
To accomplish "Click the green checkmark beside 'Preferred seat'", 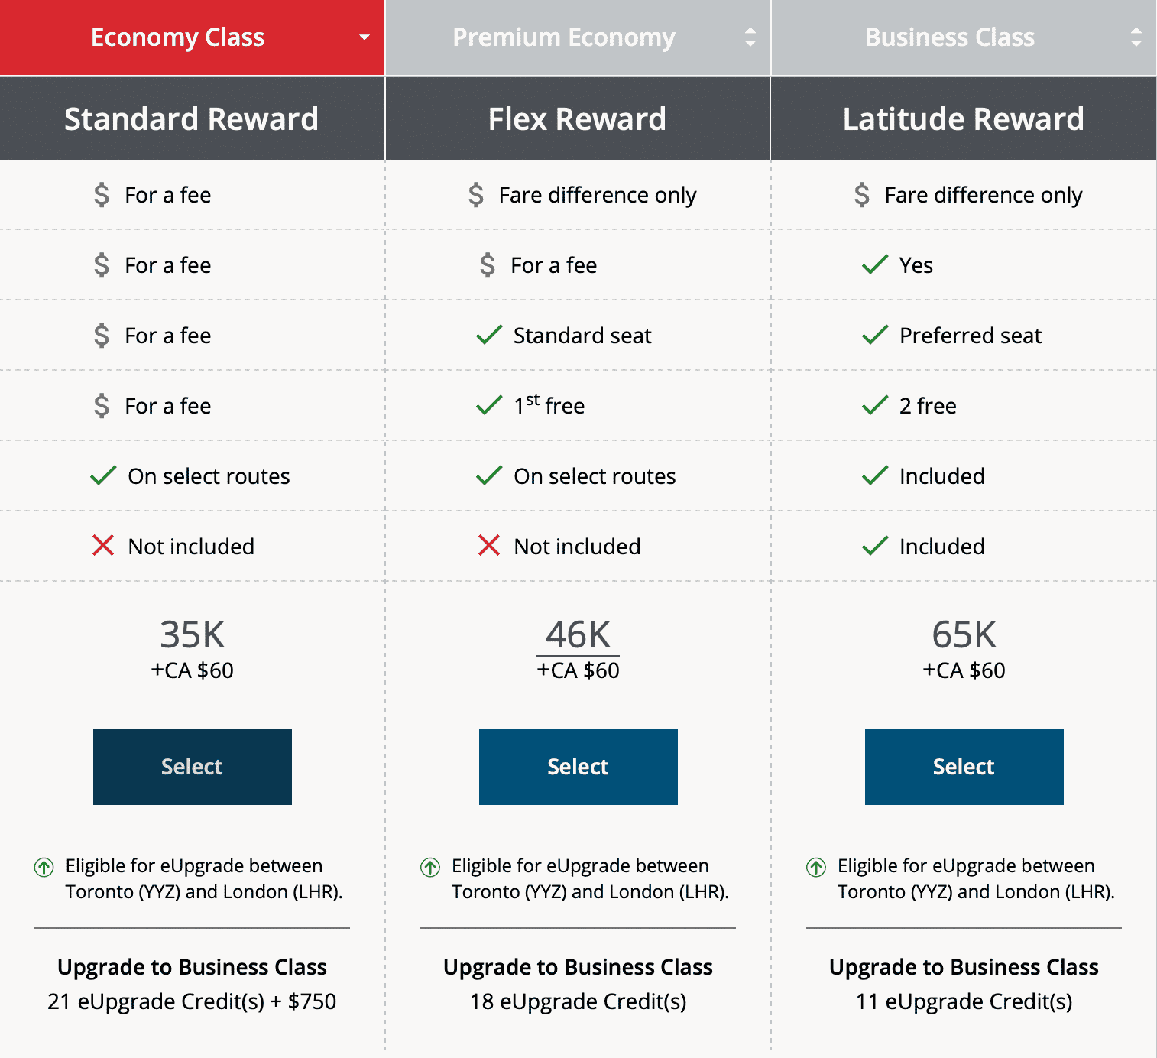I will coord(874,335).
